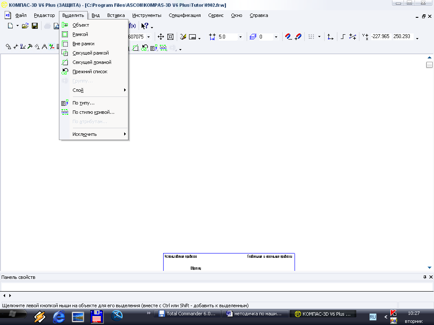The width and height of the screenshot is (434, 325).
Task: Switch to the Designations panel icon
Action: click(x=23, y=47)
